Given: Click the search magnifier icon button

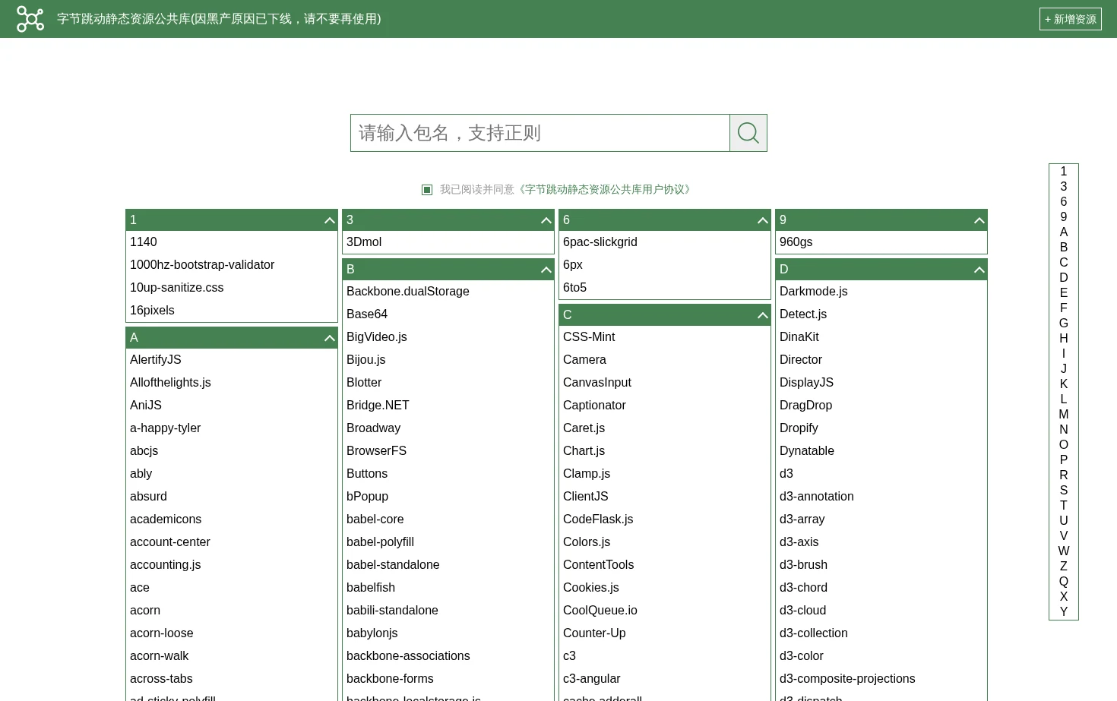Looking at the screenshot, I should pos(748,133).
